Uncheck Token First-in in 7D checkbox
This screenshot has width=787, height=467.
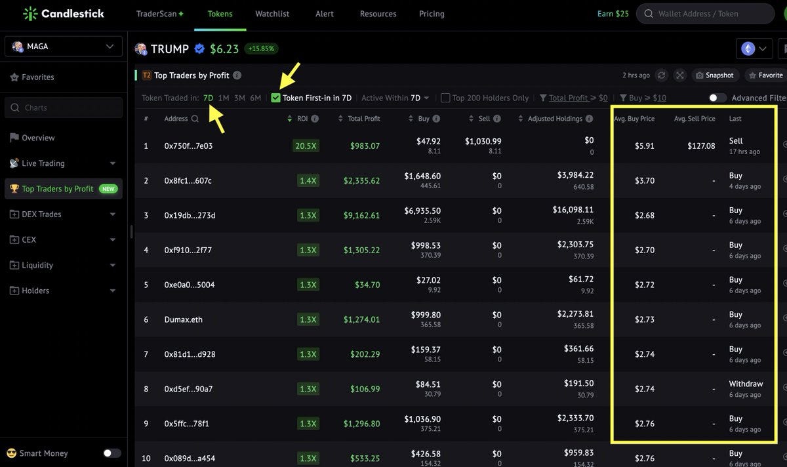[x=276, y=98]
